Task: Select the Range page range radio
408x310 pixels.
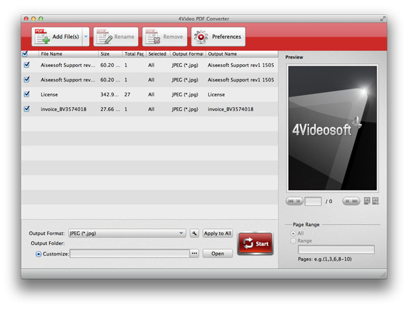Action: coord(293,241)
